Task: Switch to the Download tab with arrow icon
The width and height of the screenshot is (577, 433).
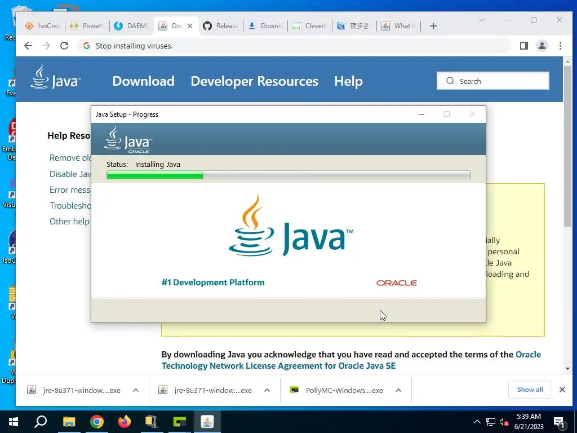Action: [x=265, y=26]
